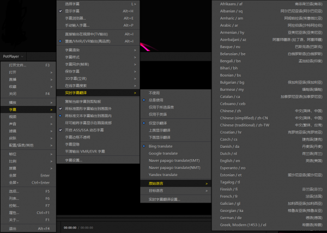327x233 pixels.
Task: Choose Afrikaans / af language
Action: 269,4
